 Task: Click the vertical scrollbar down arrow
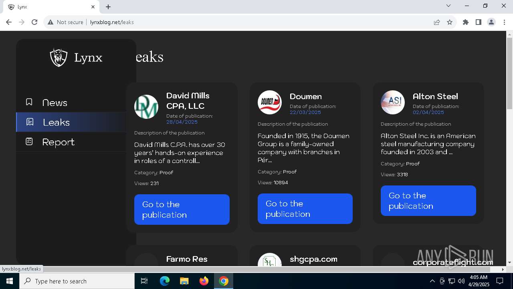point(509,263)
